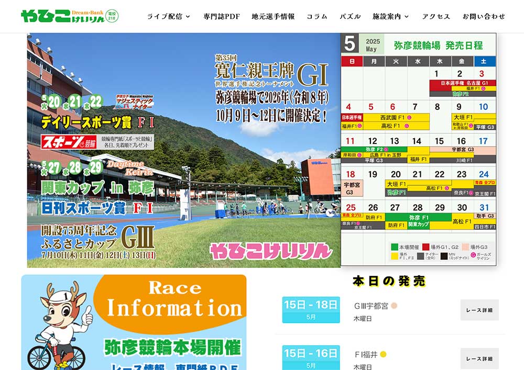Open the コラム menu item
The height and width of the screenshot is (370, 524).
pos(317,16)
